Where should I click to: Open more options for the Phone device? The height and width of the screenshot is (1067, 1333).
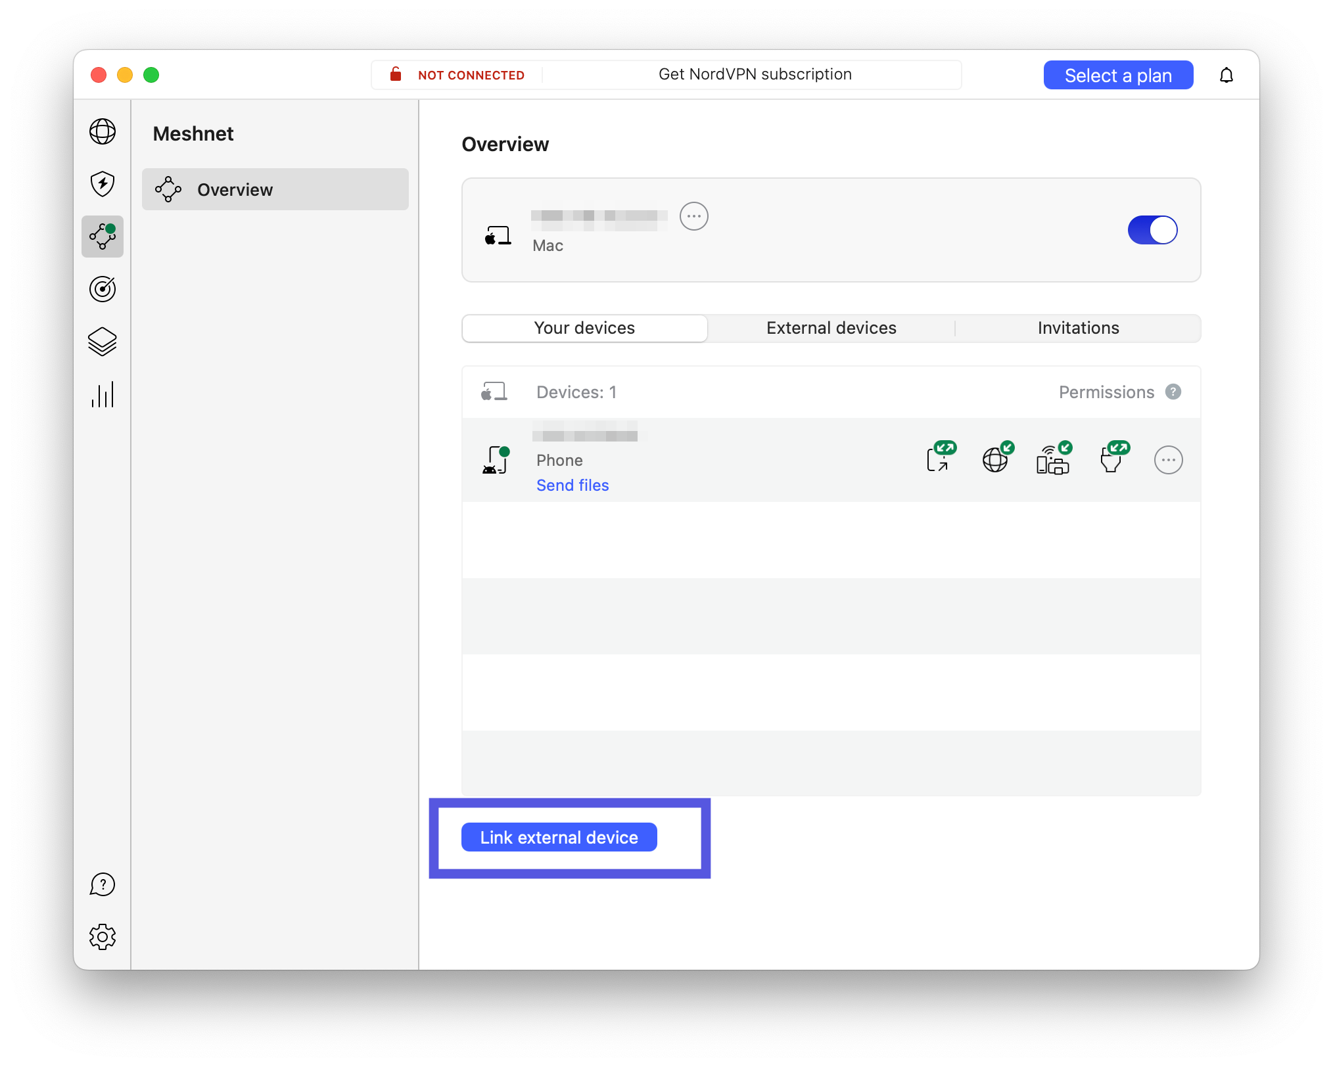(1169, 460)
